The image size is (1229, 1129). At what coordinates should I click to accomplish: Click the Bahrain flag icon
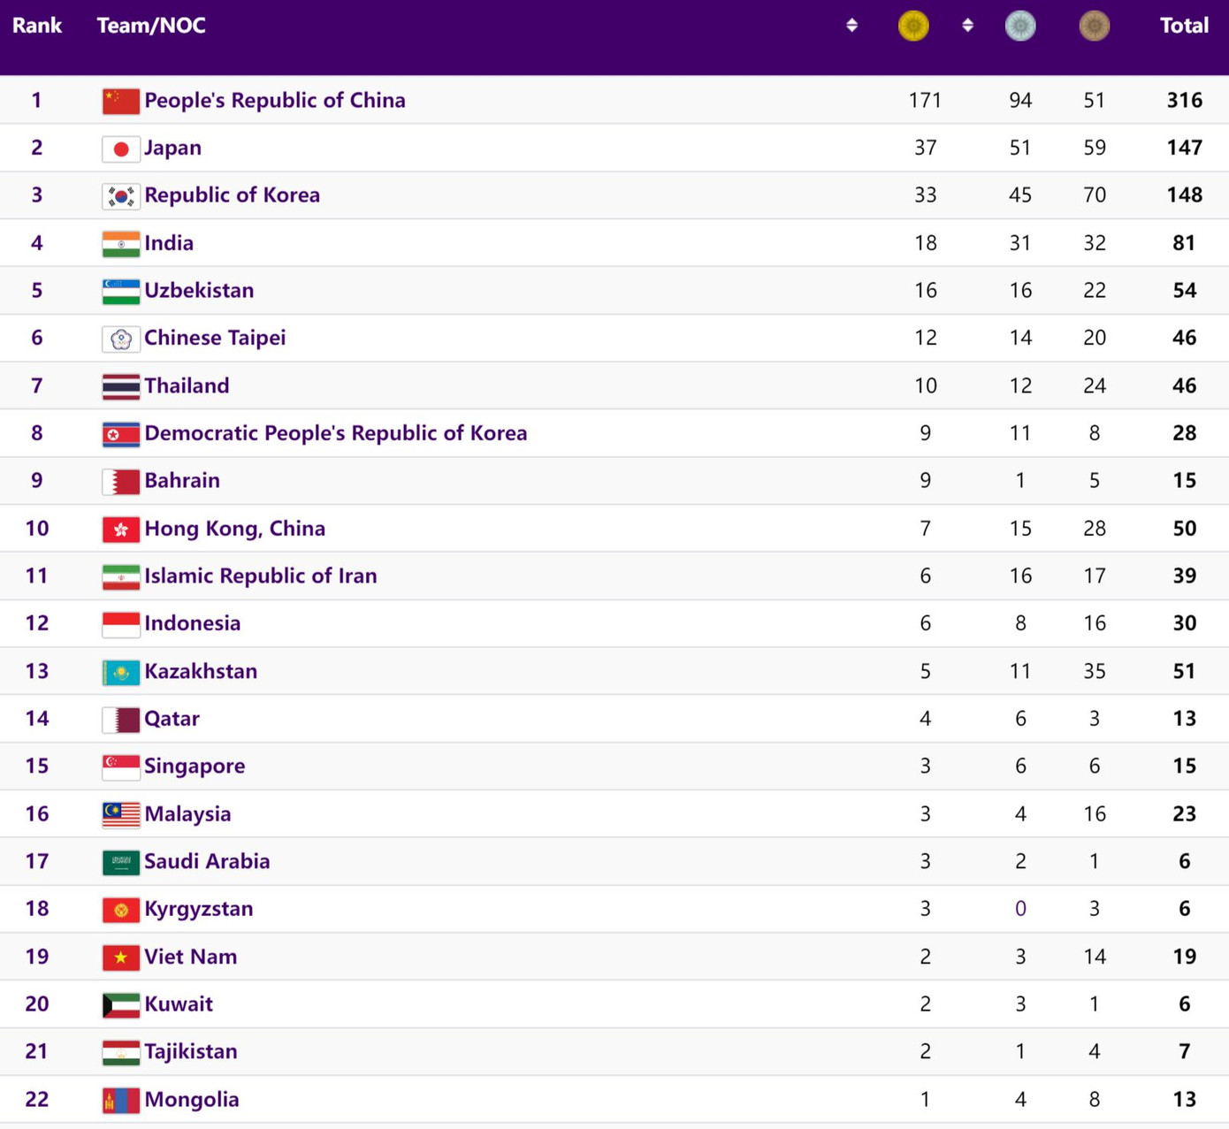[120, 482]
